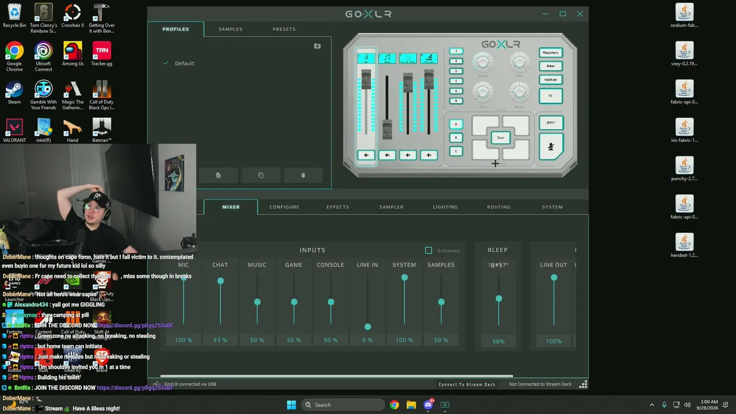Select the Music channel display on fader 2
Image resolution: width=736 pixels, height=414 pixels.
coord(387,58)
